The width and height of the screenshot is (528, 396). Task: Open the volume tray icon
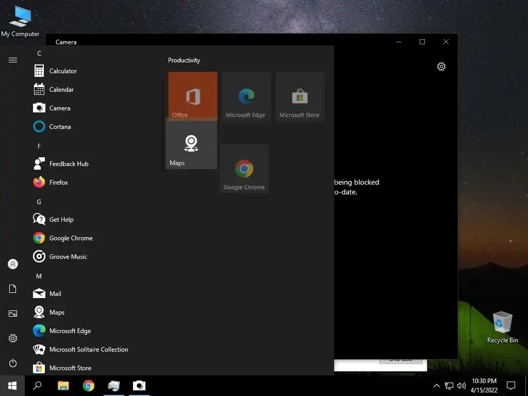[x=461, y=386]
